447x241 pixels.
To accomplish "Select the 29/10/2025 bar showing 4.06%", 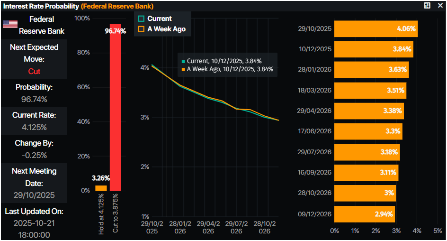I will click(x=375, y=28).
